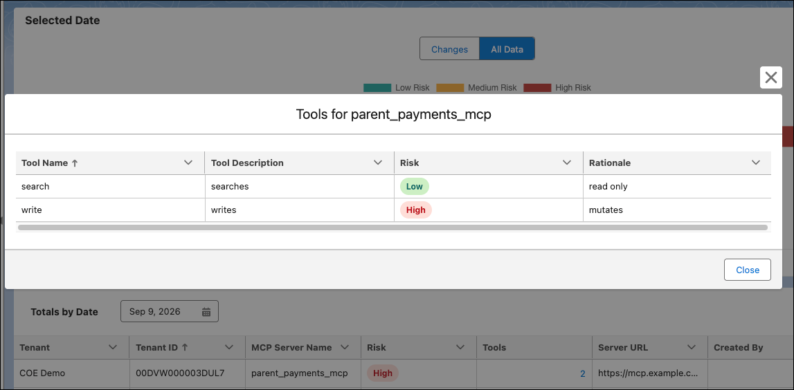Select the 'write' tool name cell

(110, 210)
